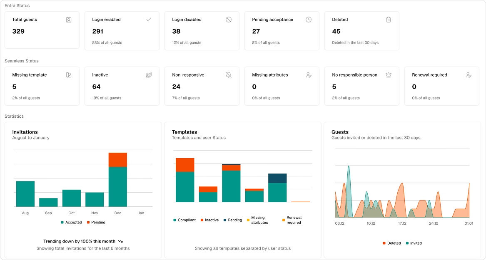Viewport: 486px width, 260px height.
Task: Click the clock icon on Pending acceptance card
Action: tap(309, 20)
